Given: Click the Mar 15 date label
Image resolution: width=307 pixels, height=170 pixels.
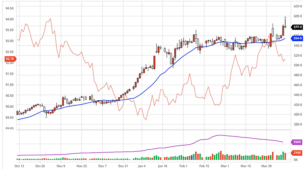Looking at the screenshot, I should (x=246, y=166).
